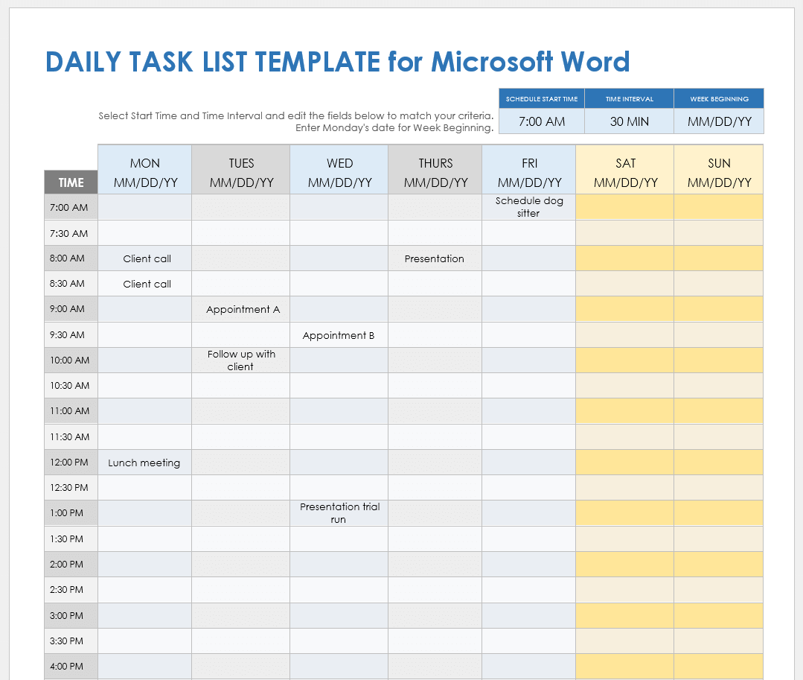Screen dimensions: 803x680
Task: Click the SCHEDULE START TIME header
Action: pyautogui.click(x=541, y=98)
